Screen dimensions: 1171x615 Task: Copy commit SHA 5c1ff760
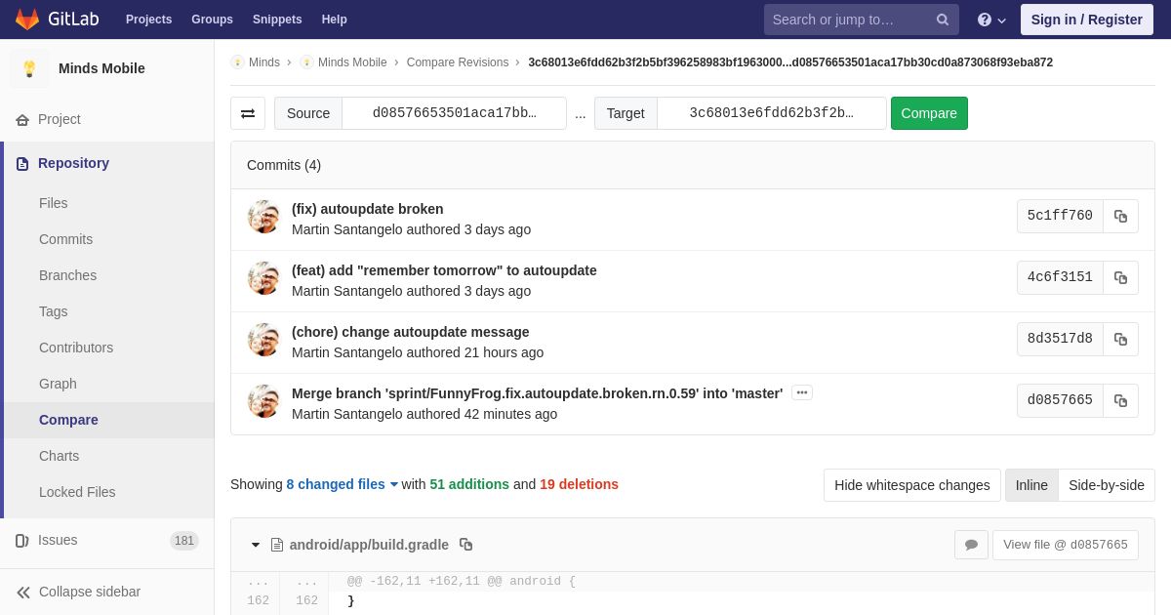(x=1120, y=216)
